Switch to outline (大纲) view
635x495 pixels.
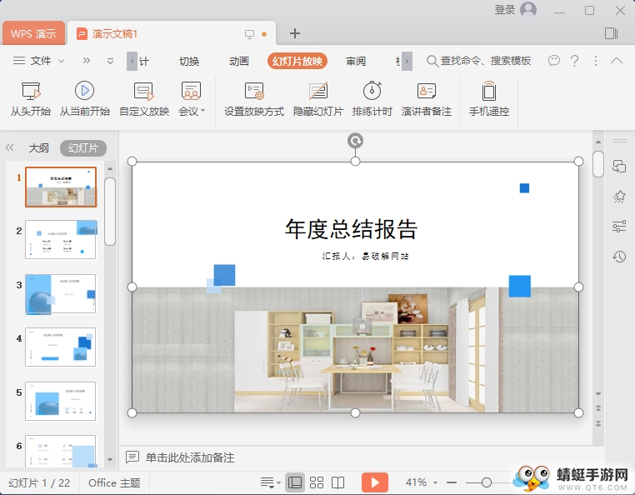coord(39,147)
